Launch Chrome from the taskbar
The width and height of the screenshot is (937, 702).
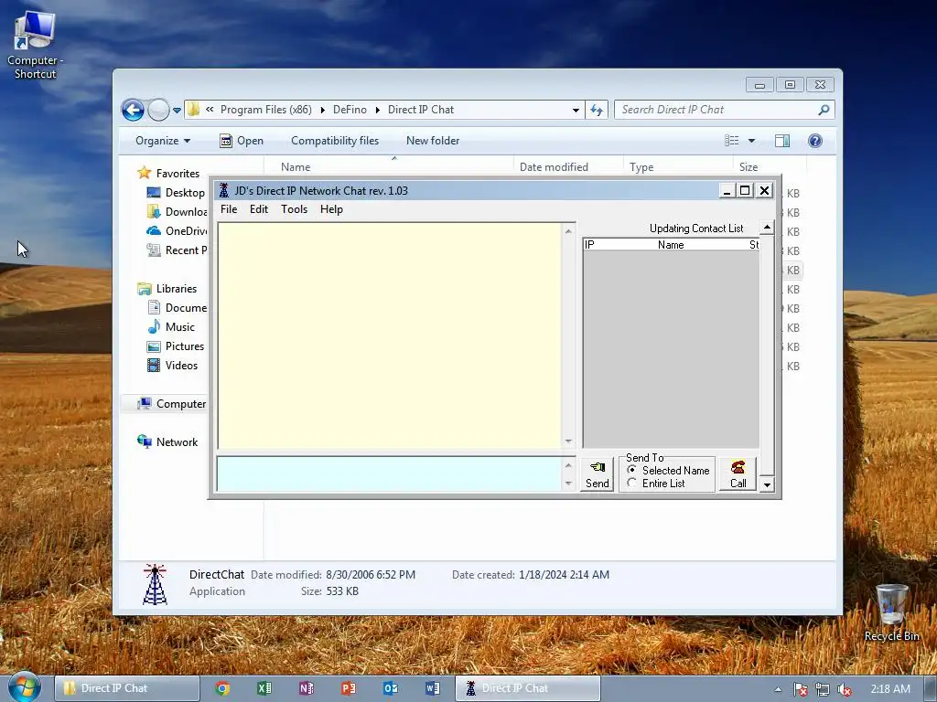(x=222, y=688)
